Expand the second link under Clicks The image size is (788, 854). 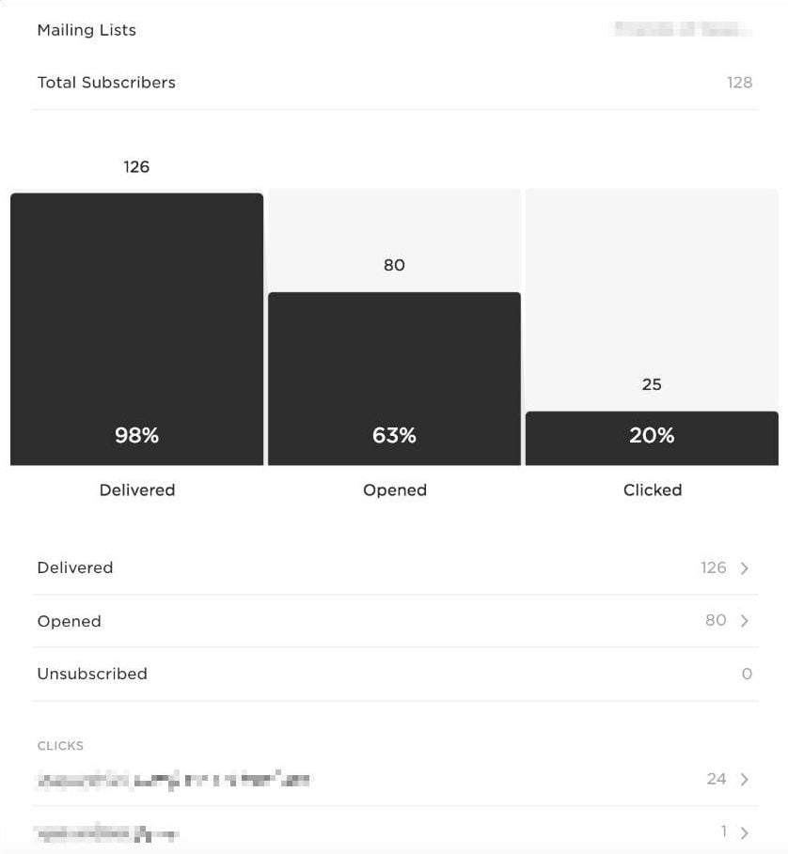click(x=746, y=831)
